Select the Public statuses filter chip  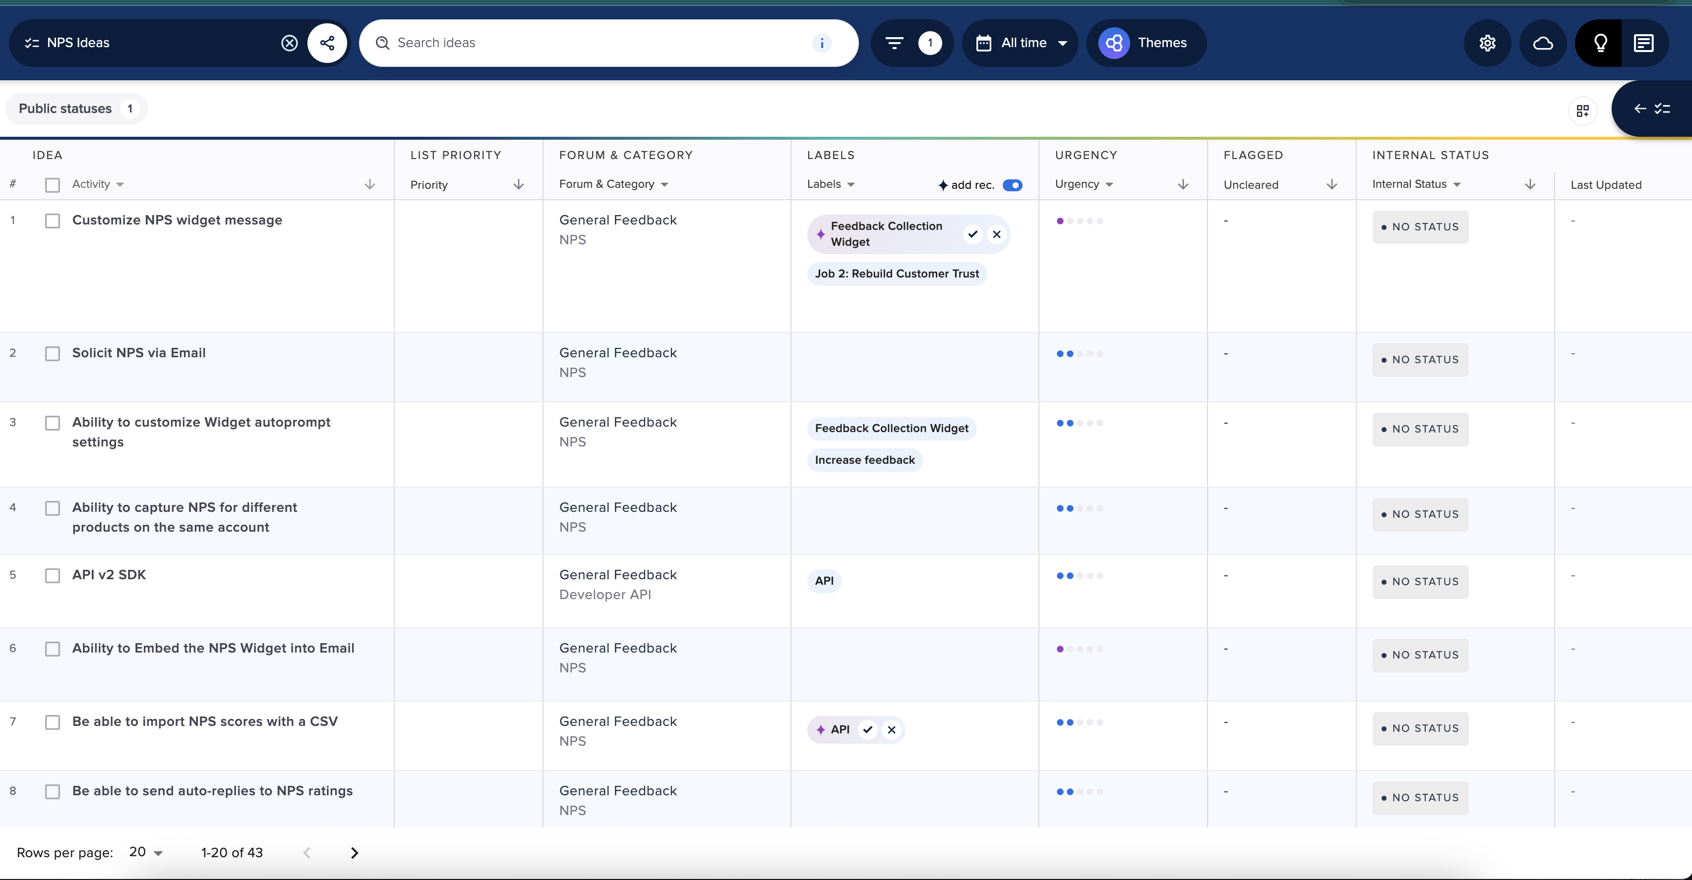click(76, 109)
